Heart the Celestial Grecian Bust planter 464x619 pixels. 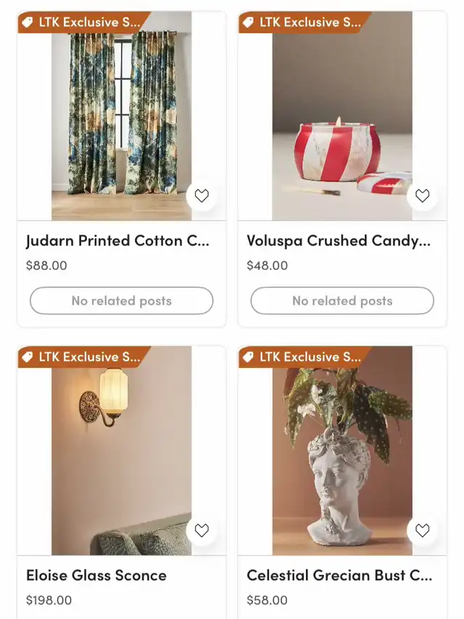422,530
